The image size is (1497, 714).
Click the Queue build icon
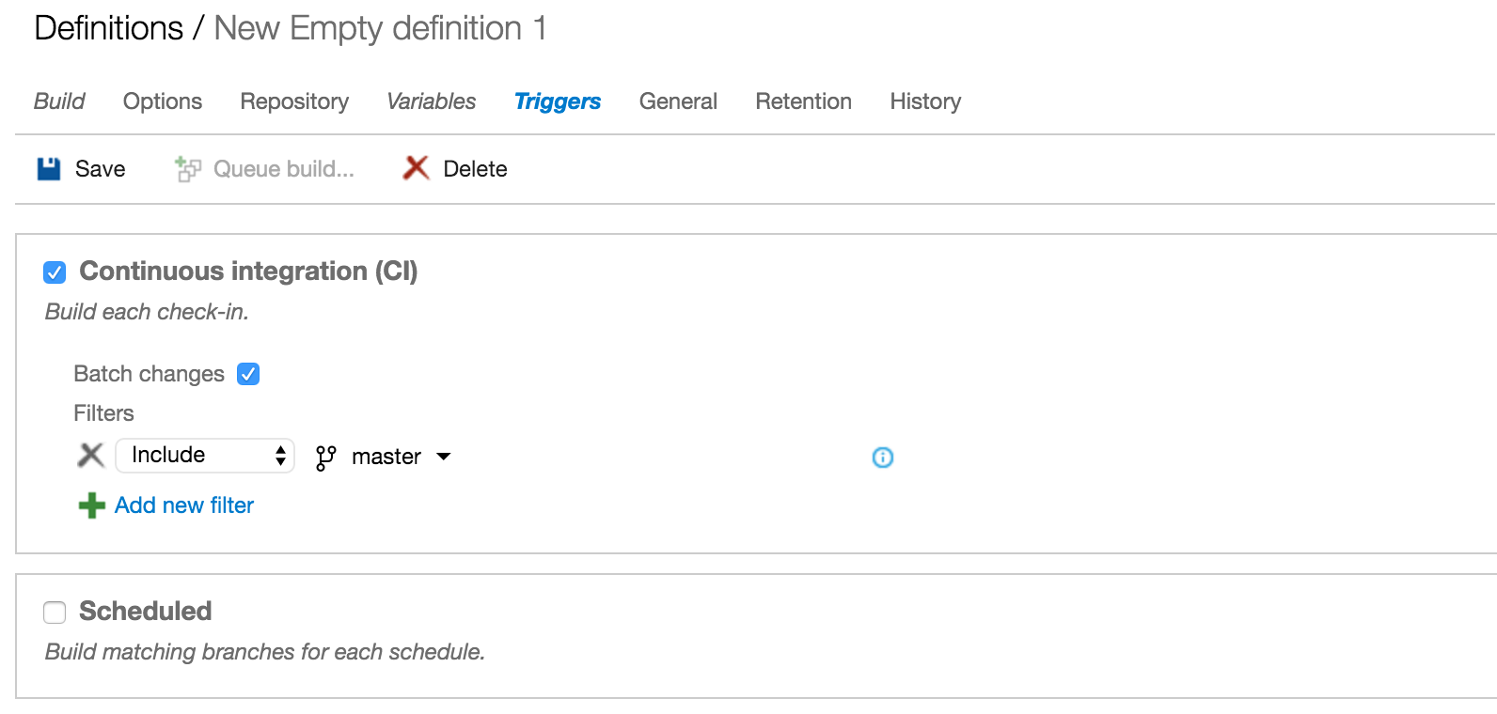point(188,169)
